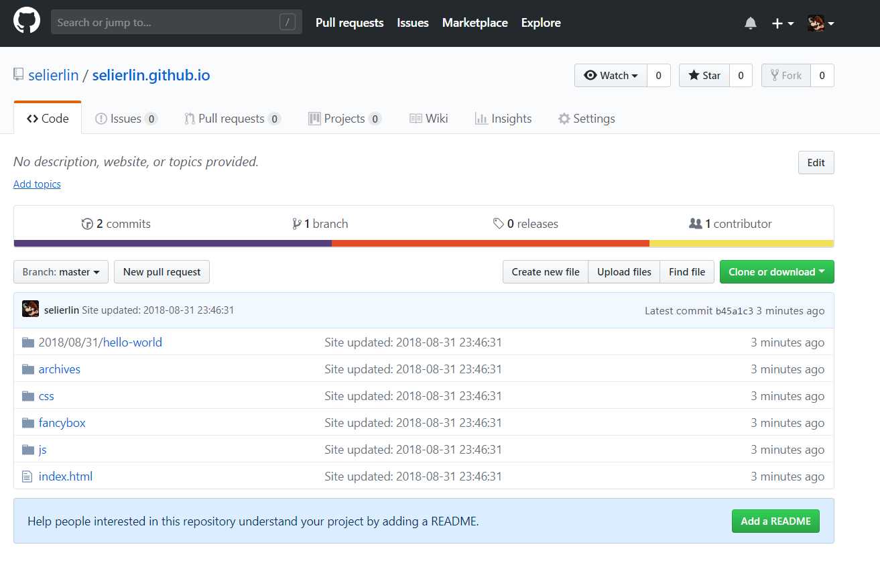Open the Watch dropdown
Viewport: 880px width, 569px height.
611,76
